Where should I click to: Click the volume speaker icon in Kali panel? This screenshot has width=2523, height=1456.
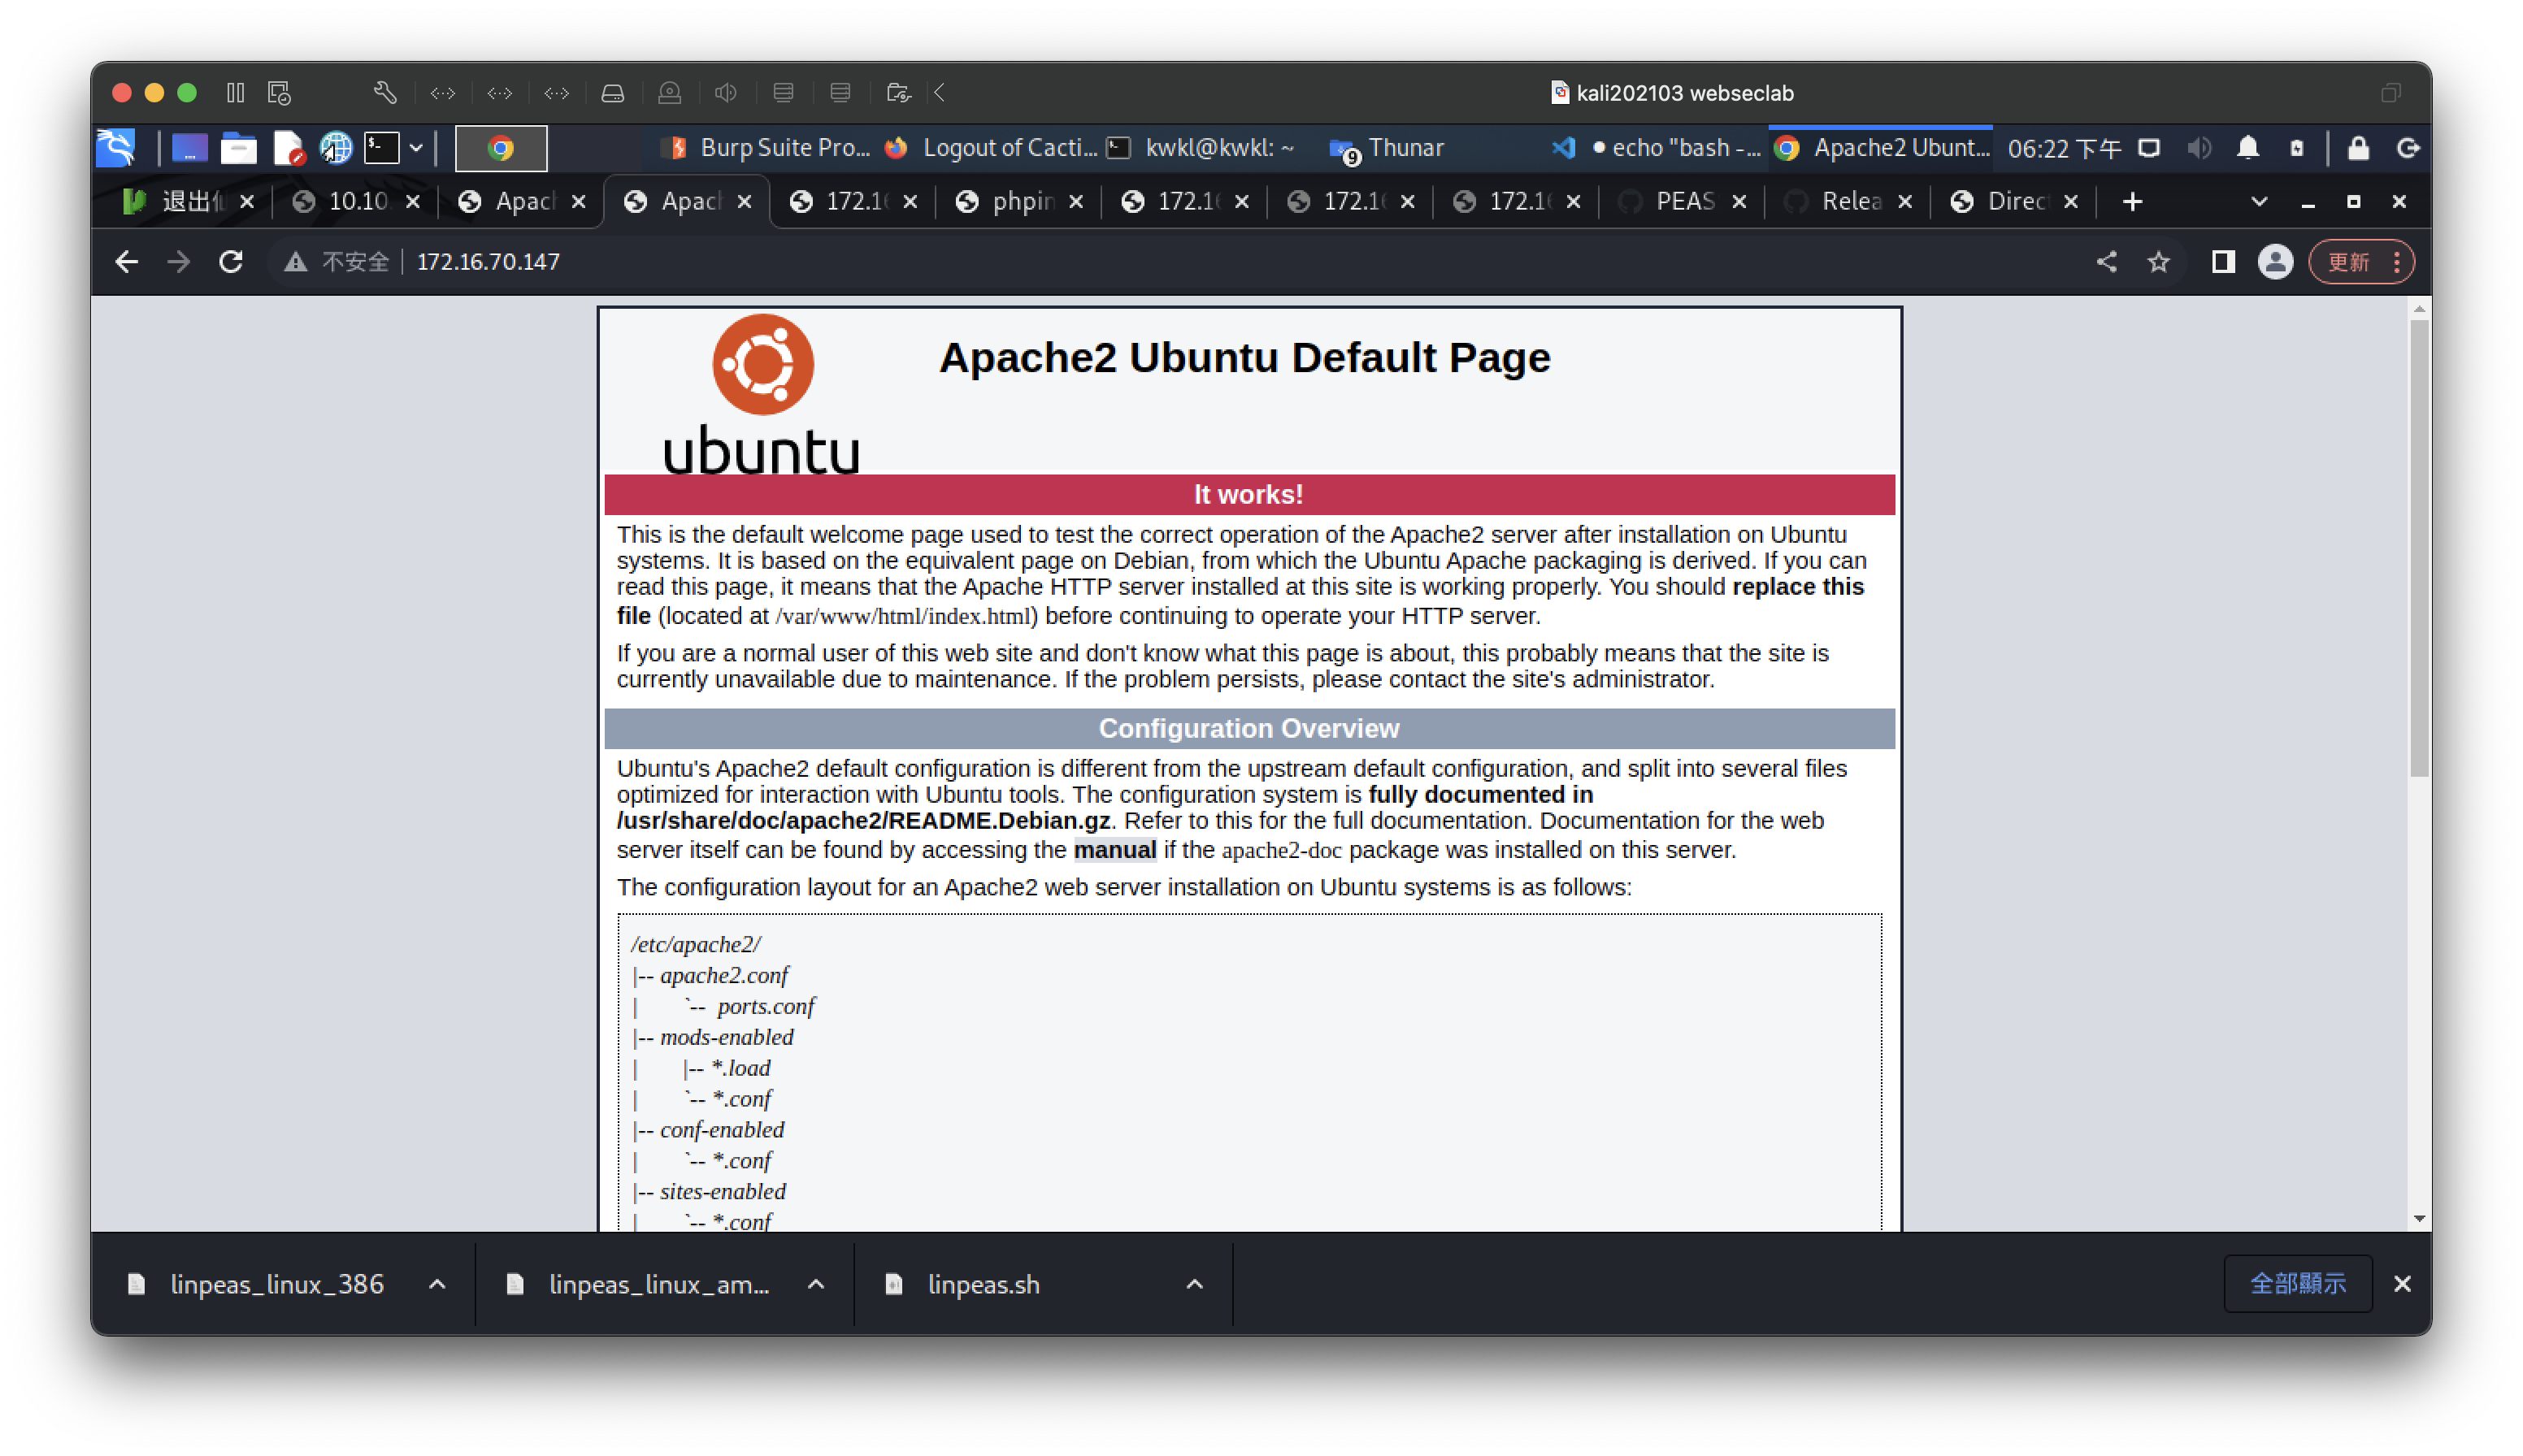(x=2199, y=148)
